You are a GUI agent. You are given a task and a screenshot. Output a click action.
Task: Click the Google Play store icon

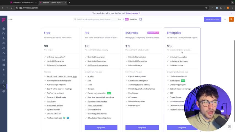(x=64, y=118)
